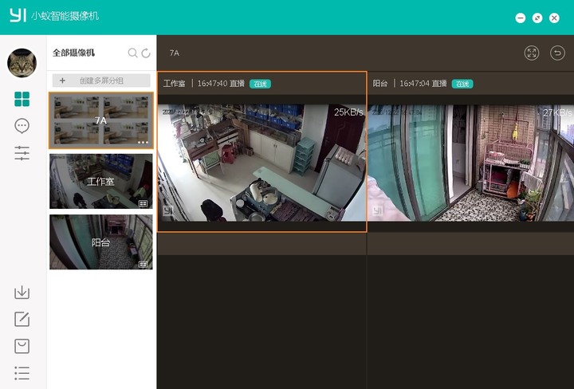Restore/maximize the YI camera window
The width and height of the screenshot is (574, 389).
tap(537, 18)
